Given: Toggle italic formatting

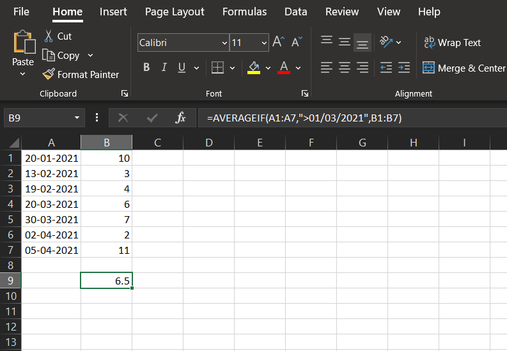Looking at the screenshot, I should 164,68.
